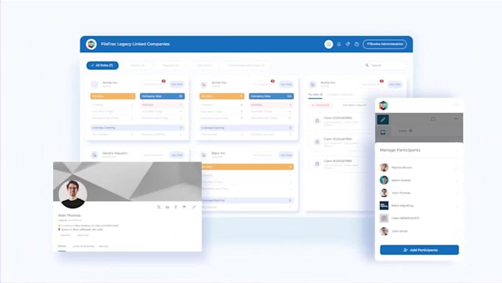Switch to Lines of Business tab
Viewport: 502px width, 283px height.
(x=83, y=246)
